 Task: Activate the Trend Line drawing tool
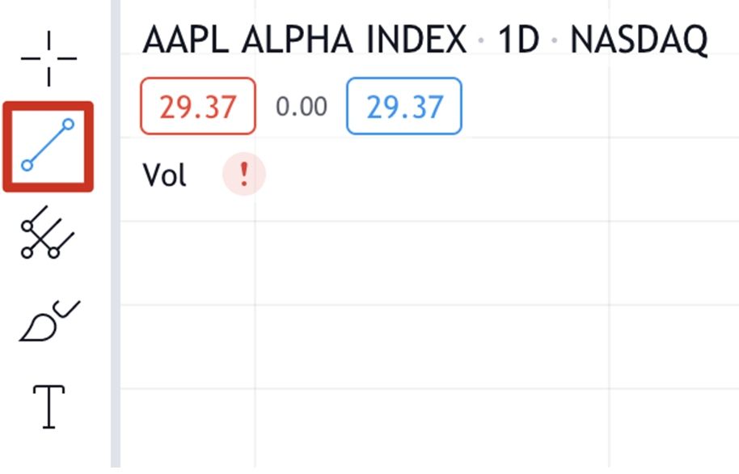point(49,146)
